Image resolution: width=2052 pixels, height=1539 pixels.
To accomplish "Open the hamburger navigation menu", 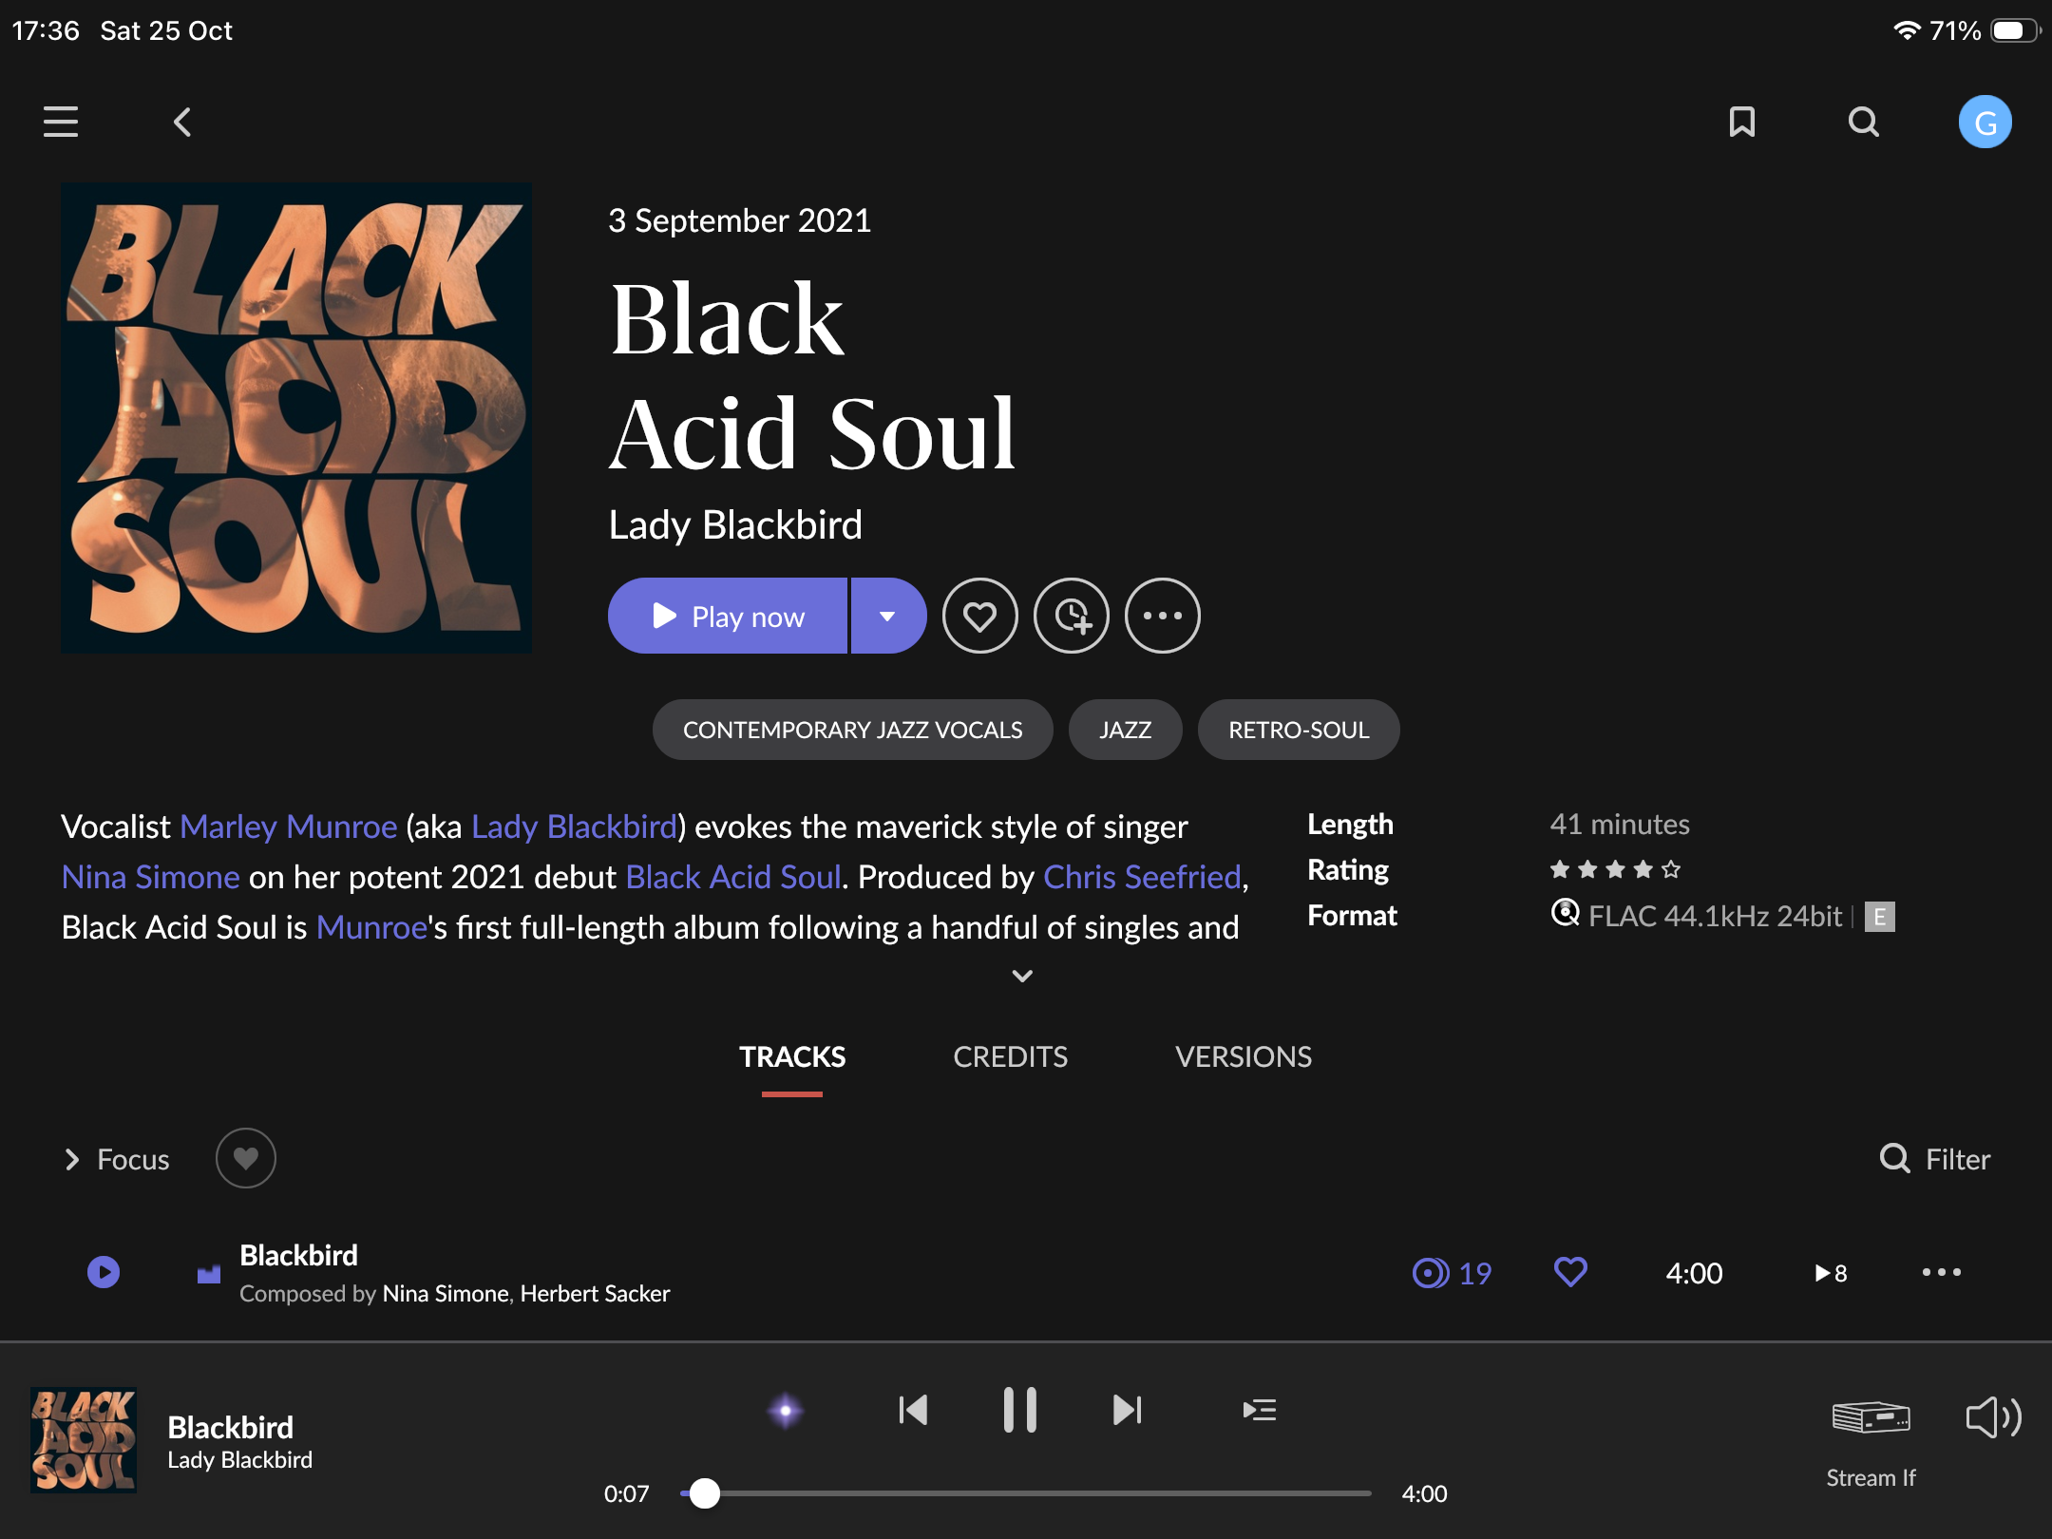I will (x=61, y=122).
